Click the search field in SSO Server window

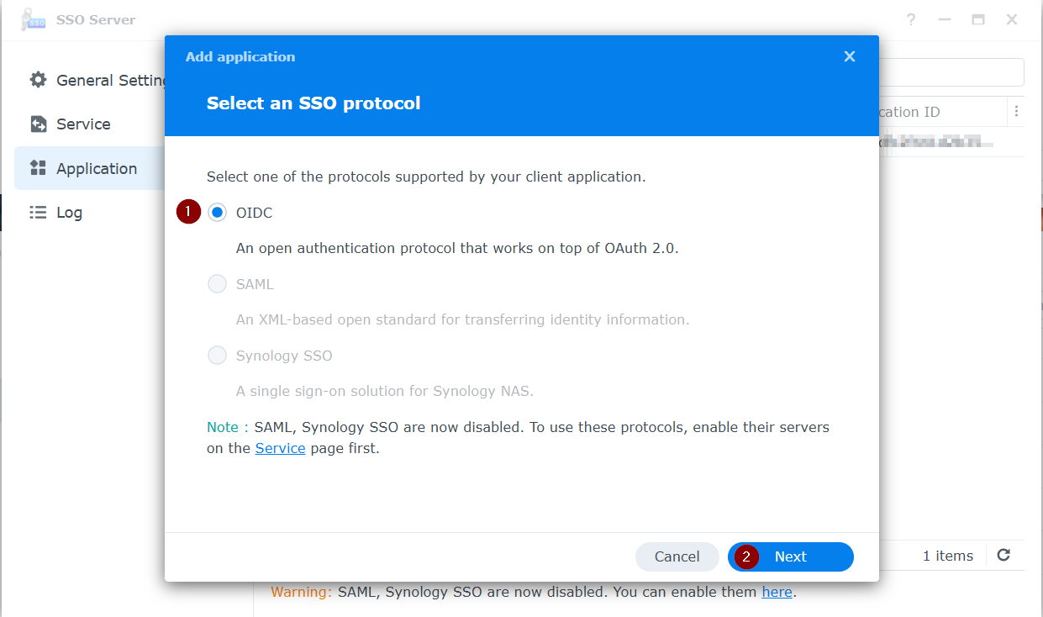coord(951,72)
